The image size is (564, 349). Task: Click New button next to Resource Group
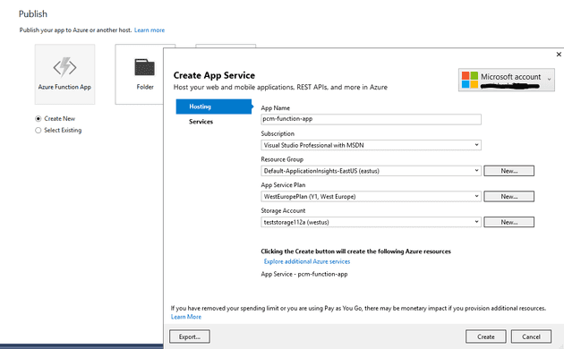509,171
